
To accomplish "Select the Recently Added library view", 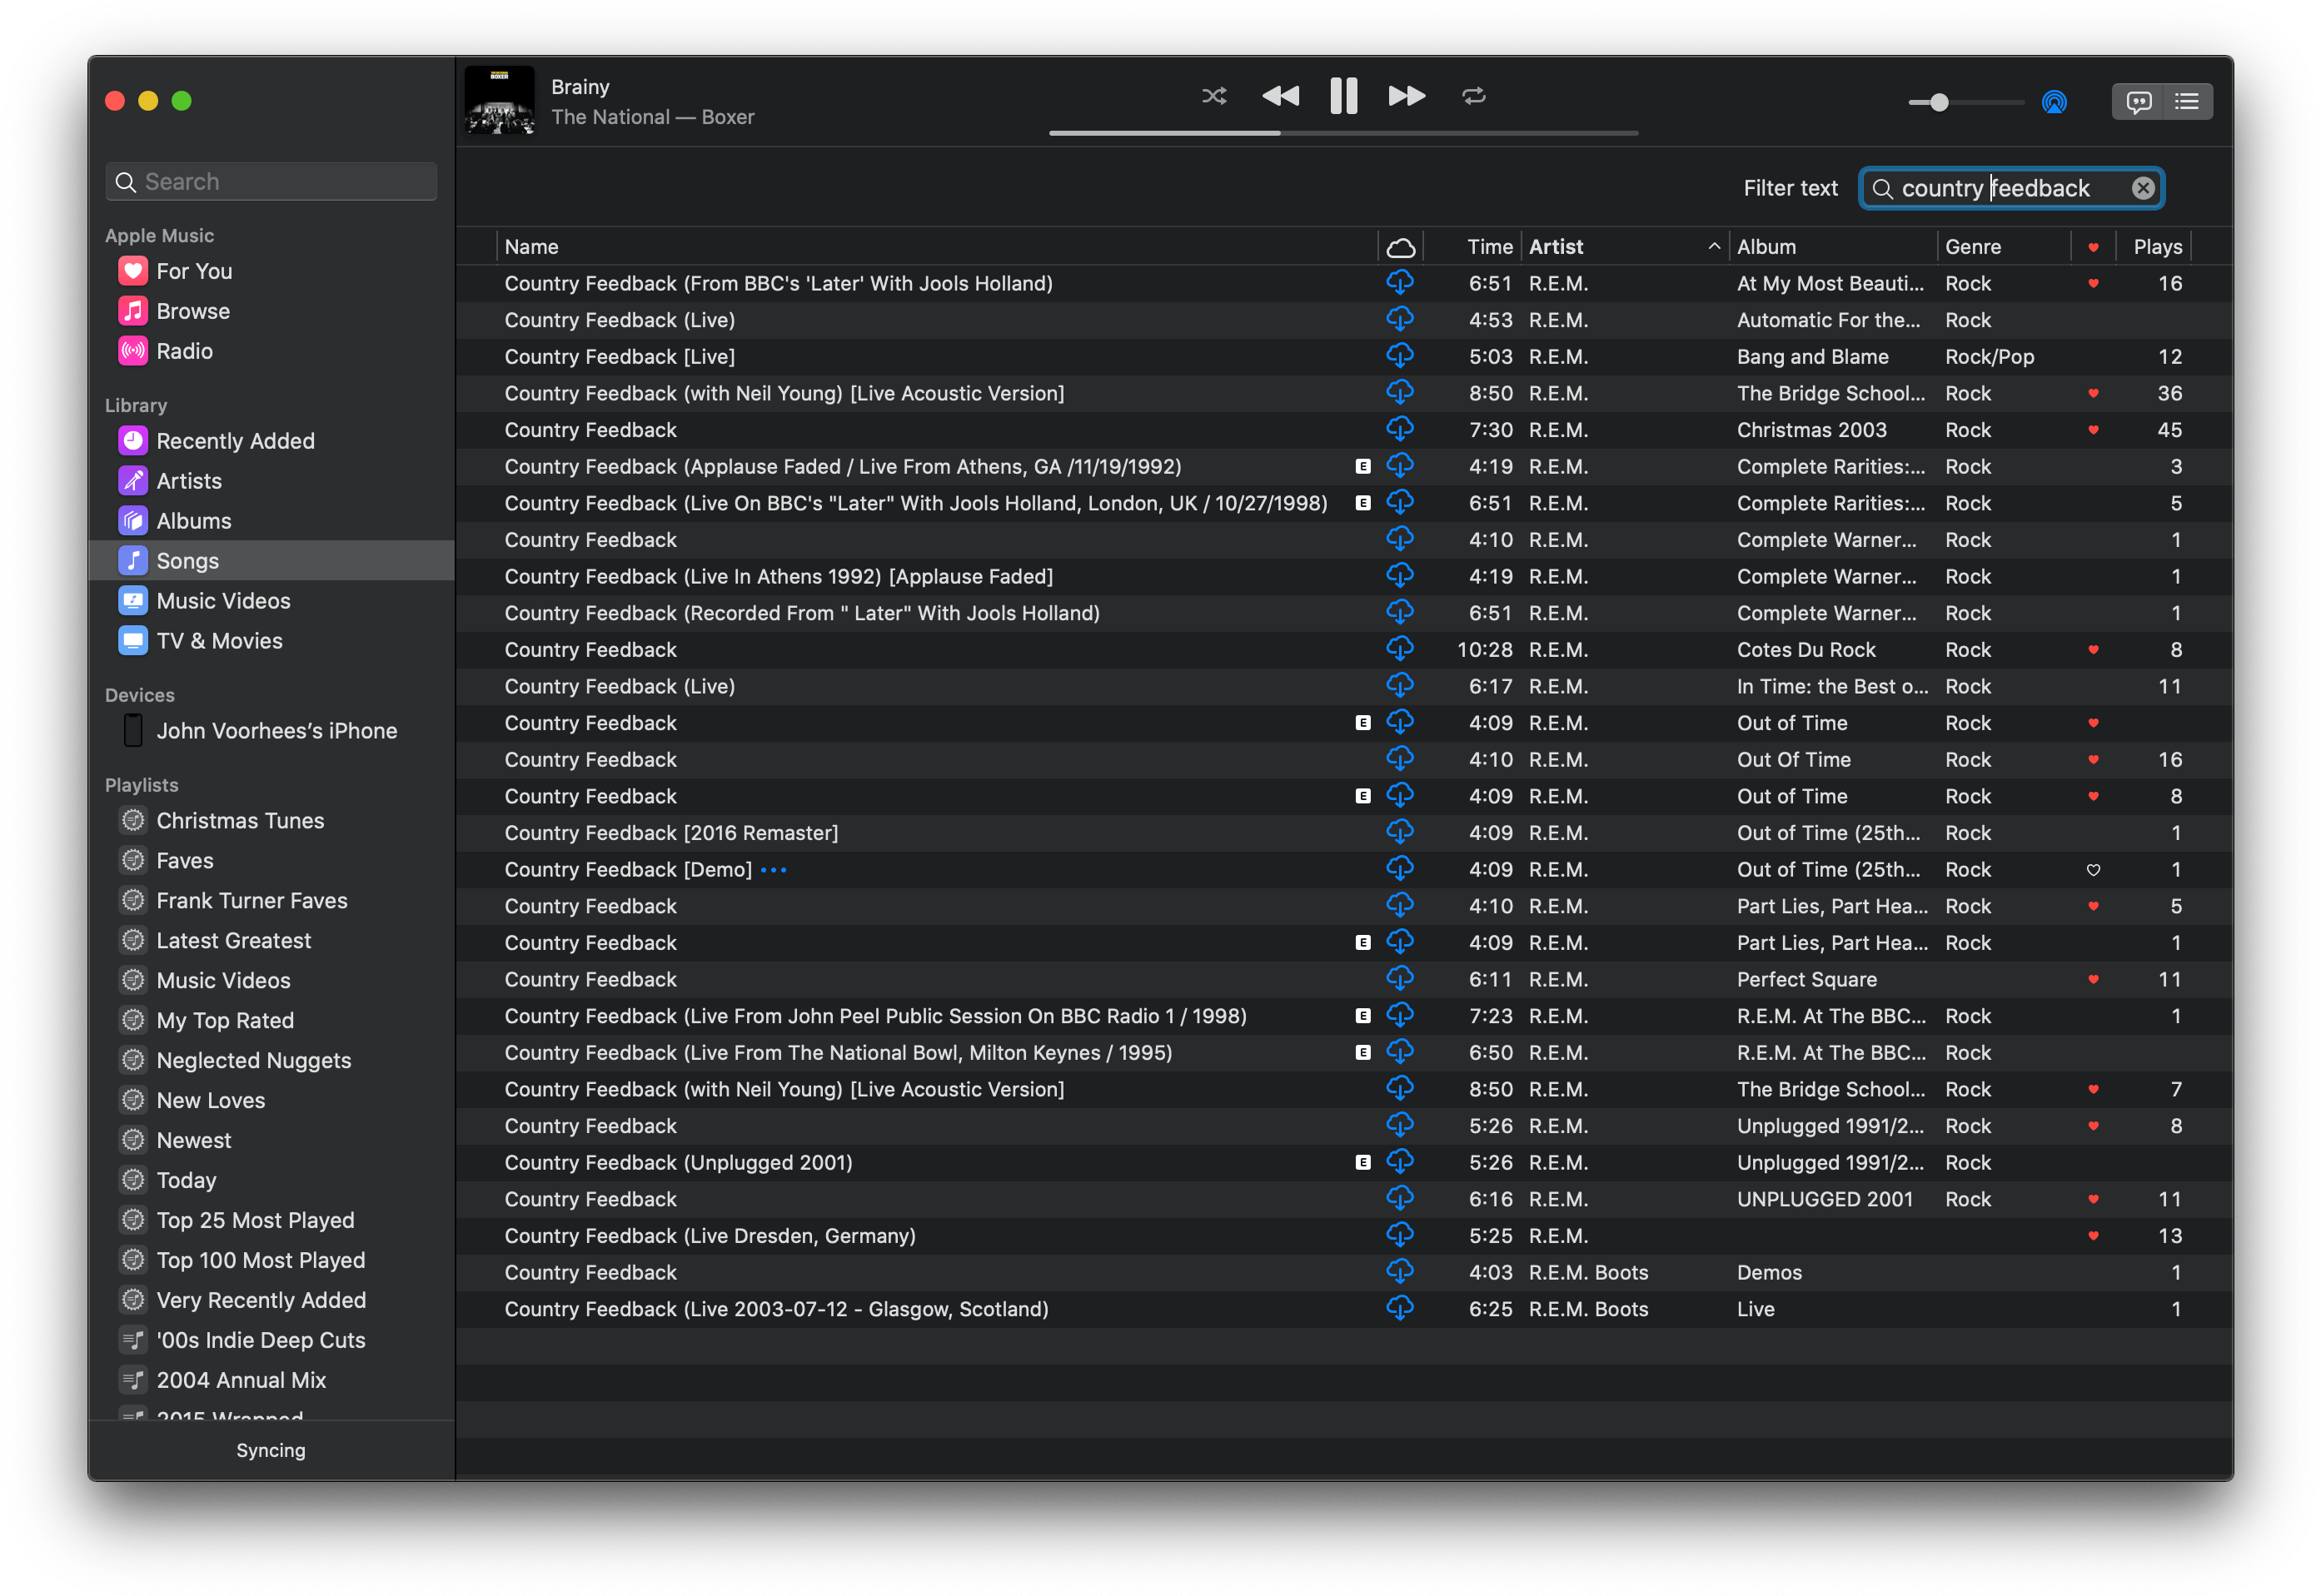I will [235, 441].
